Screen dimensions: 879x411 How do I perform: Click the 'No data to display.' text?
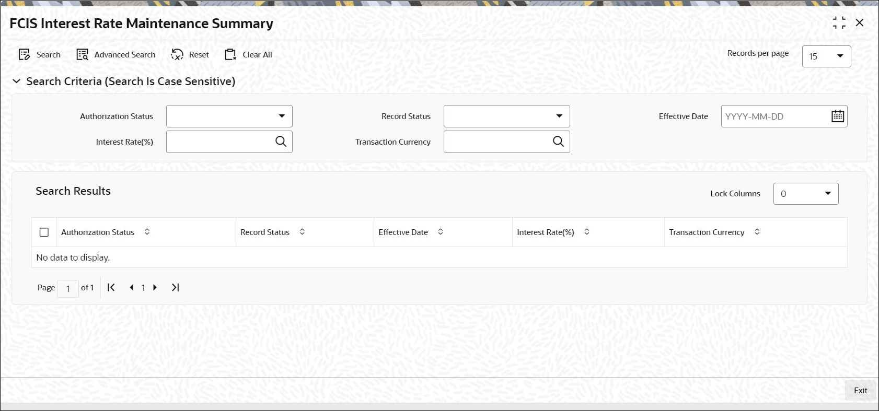[x=73, y=257]
